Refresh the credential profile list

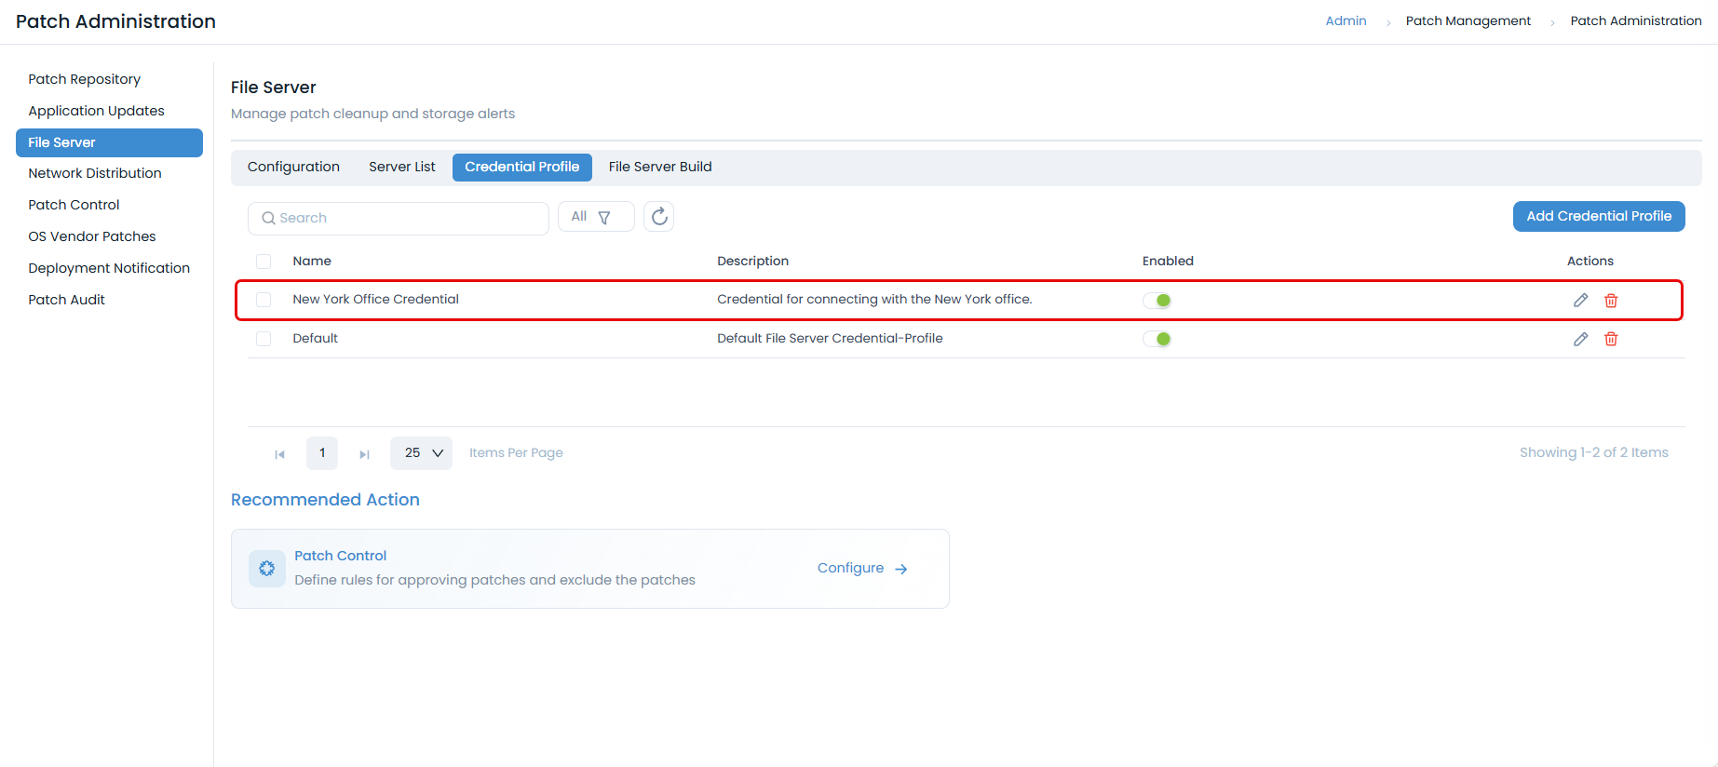pyautogui.click(x=659, y=217)
